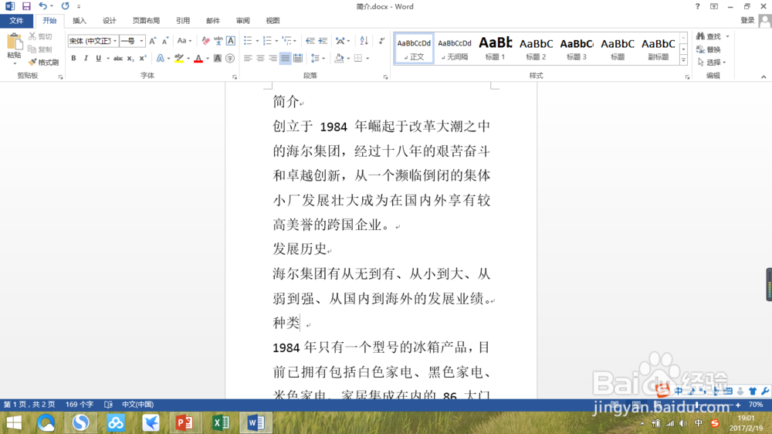Apply character border icon
The width and height of the screenshot is (772, 434).
click(230, 41)
